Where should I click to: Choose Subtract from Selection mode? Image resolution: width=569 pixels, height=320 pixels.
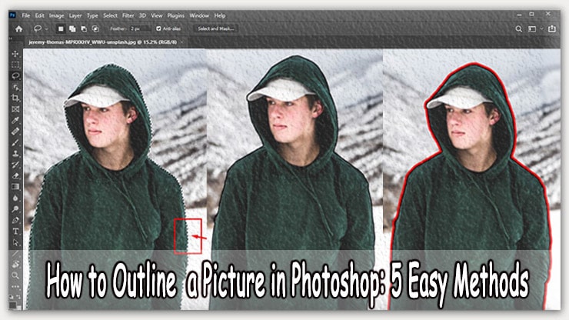pos(84,28)
